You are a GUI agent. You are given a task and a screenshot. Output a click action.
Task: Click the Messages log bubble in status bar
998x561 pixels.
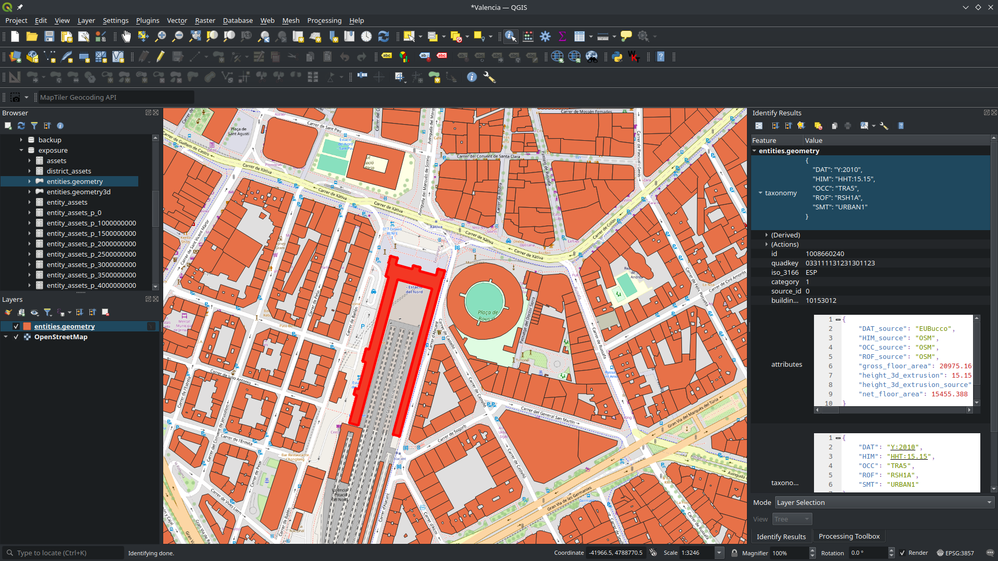click(x=990, y=553)
